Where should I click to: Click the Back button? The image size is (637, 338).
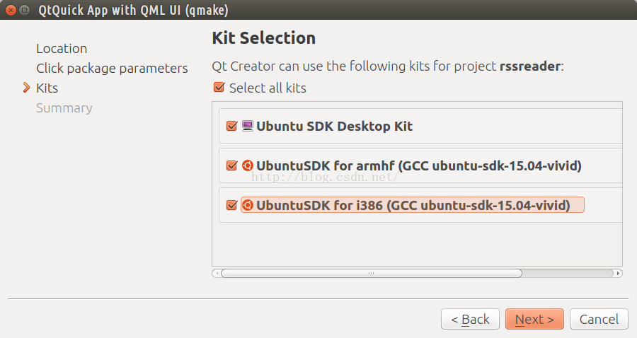coord(470,319)
